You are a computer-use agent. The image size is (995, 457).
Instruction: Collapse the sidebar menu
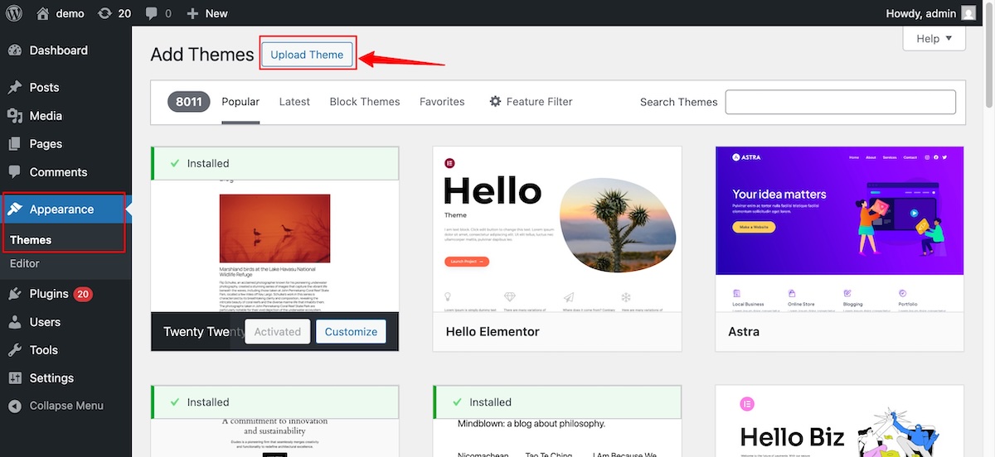click(x=66, y=406)
